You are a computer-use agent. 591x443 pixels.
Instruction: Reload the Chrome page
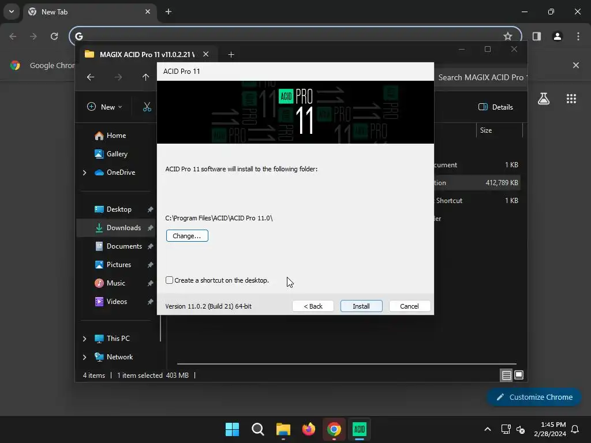pos(54,36)
